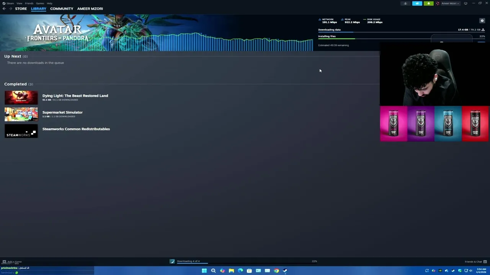490x275 pixels.
Task: Open the Help menu
Action: pos(49,3)
